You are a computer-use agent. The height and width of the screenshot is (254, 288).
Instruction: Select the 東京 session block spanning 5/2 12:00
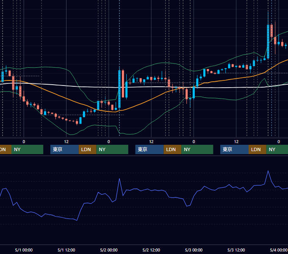150,149
